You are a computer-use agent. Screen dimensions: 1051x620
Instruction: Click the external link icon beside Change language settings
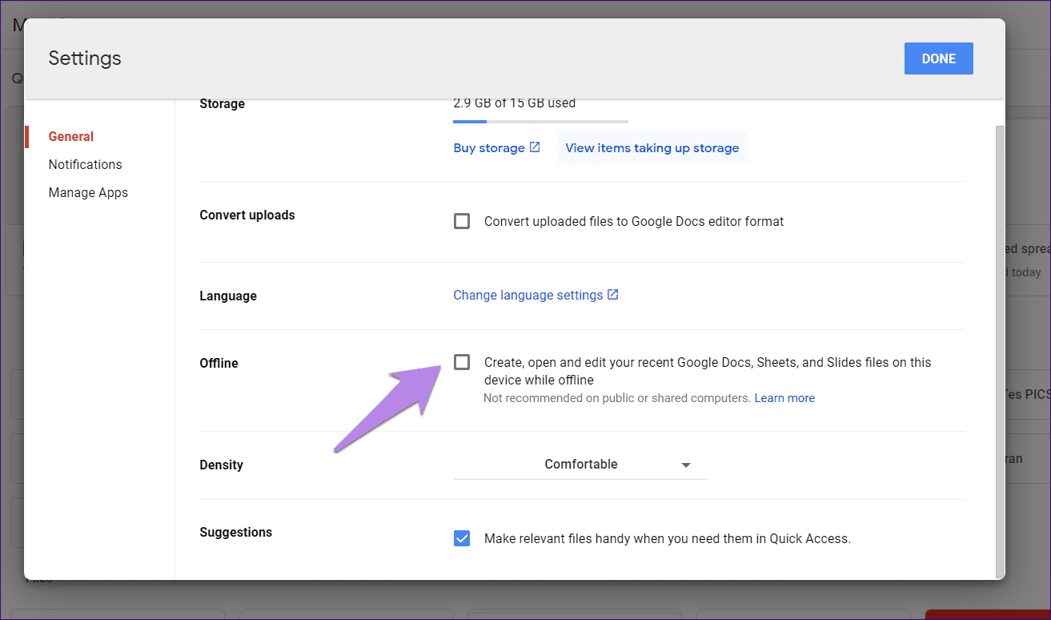612,294
